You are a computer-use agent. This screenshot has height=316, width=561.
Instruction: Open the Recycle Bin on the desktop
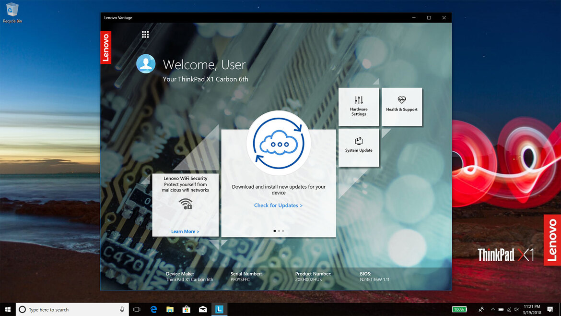pos(12,13)
